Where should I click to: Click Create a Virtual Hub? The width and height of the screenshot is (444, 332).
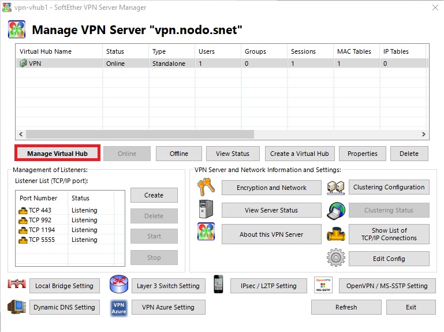[x=300, y=154]
